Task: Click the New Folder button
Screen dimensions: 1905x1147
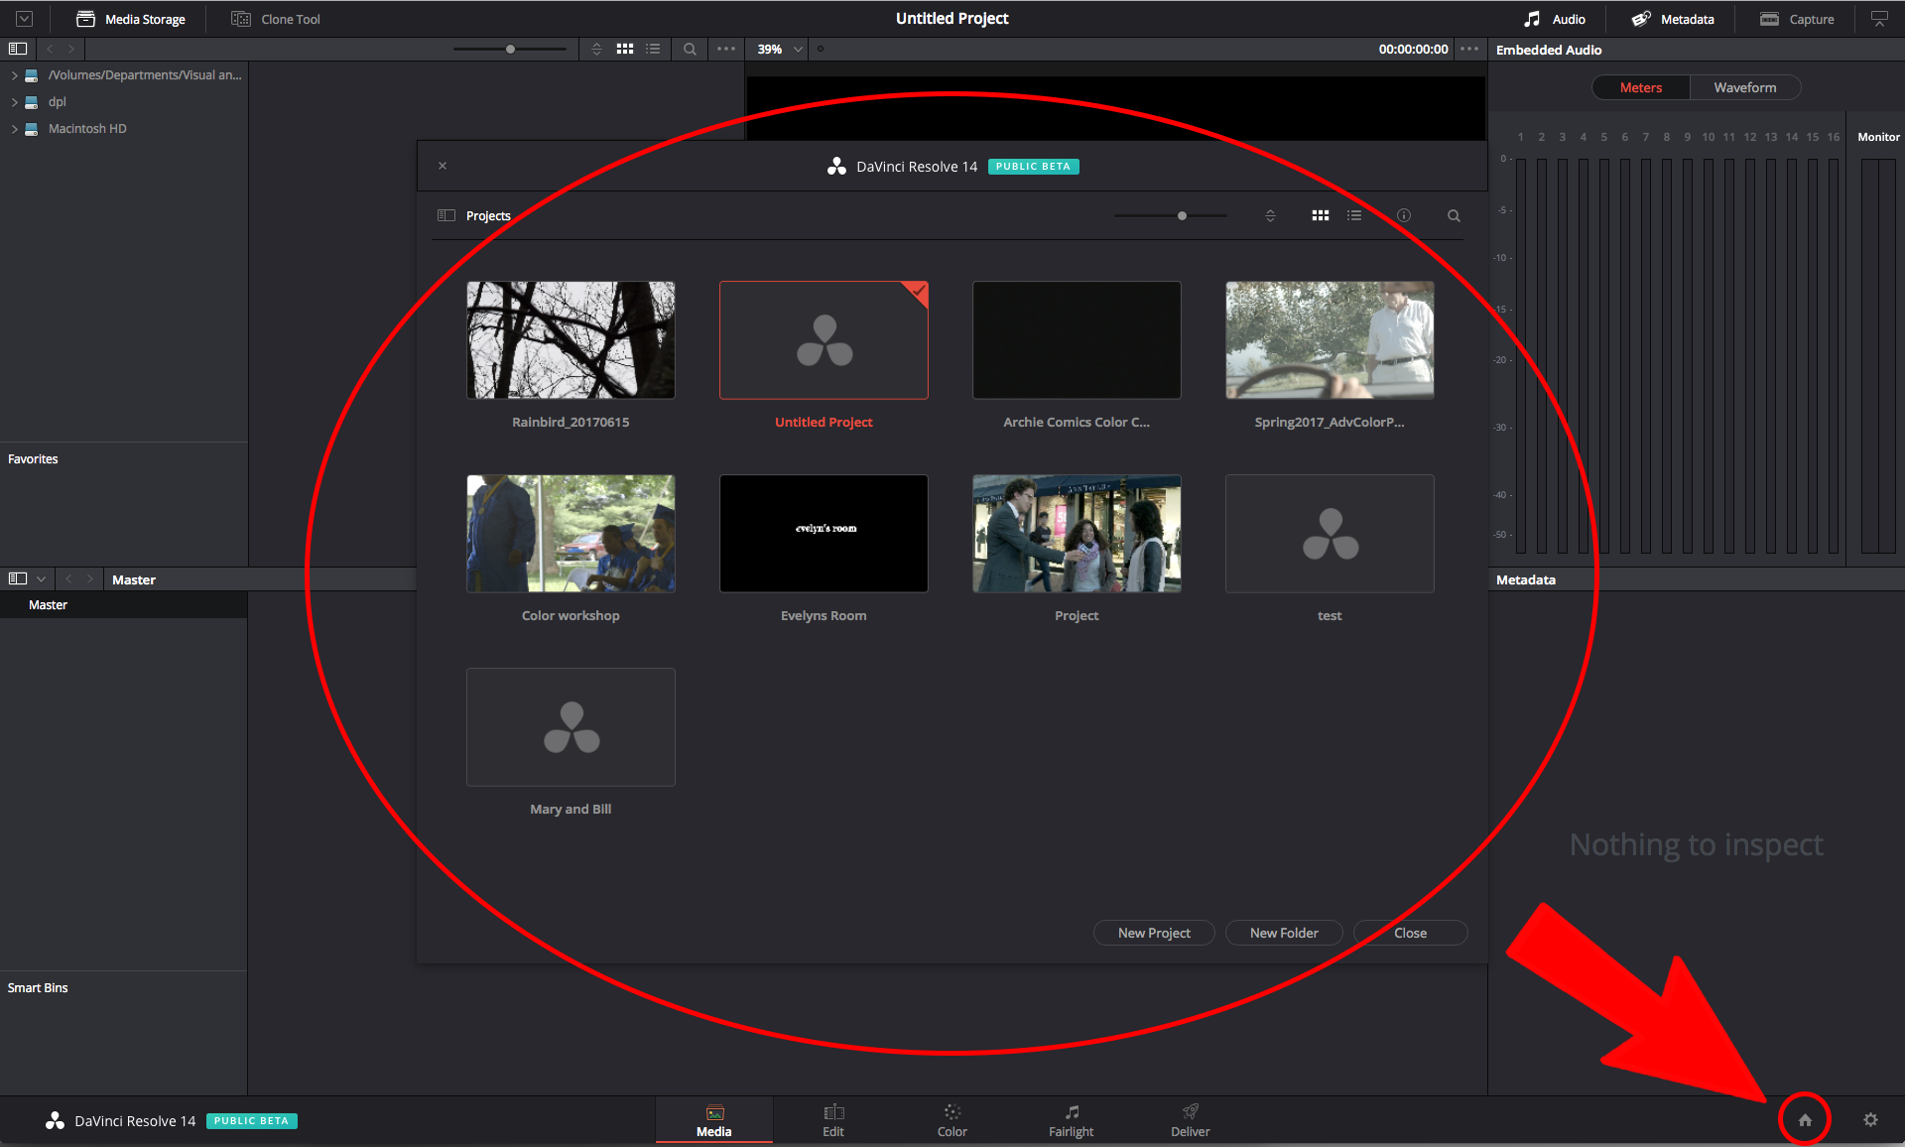Action: point(1283,933)
